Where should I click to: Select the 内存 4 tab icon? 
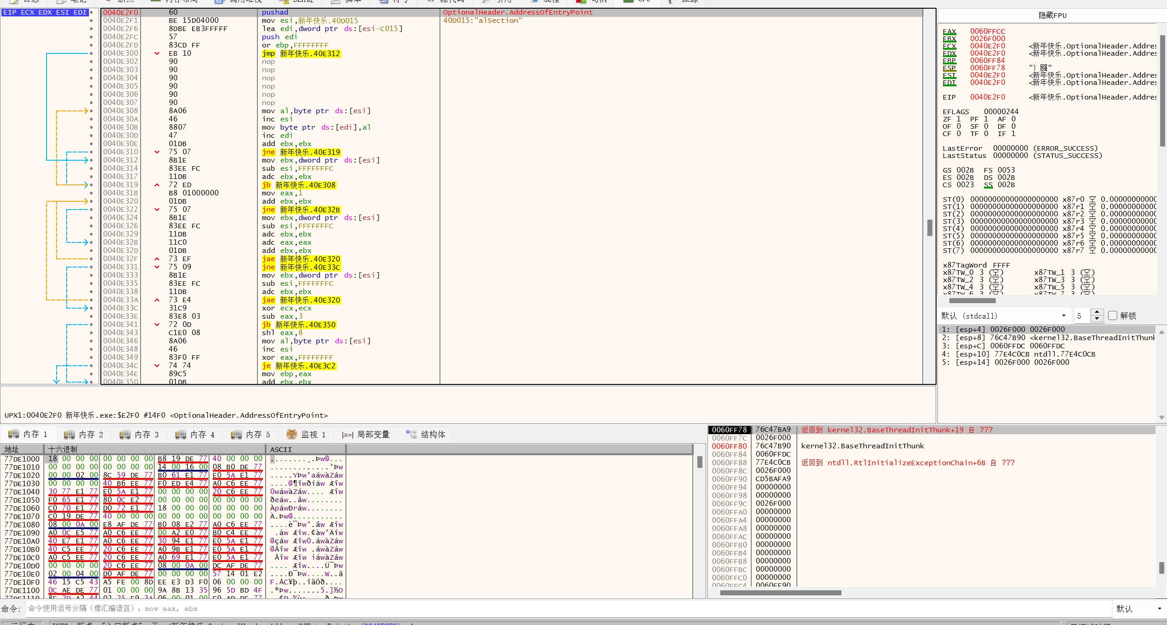click(x=180, y=434)
